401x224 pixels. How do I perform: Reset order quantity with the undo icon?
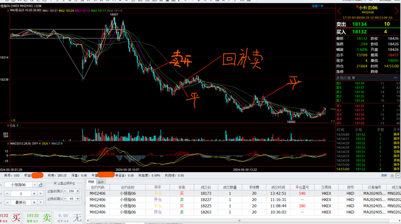(41, 194)
